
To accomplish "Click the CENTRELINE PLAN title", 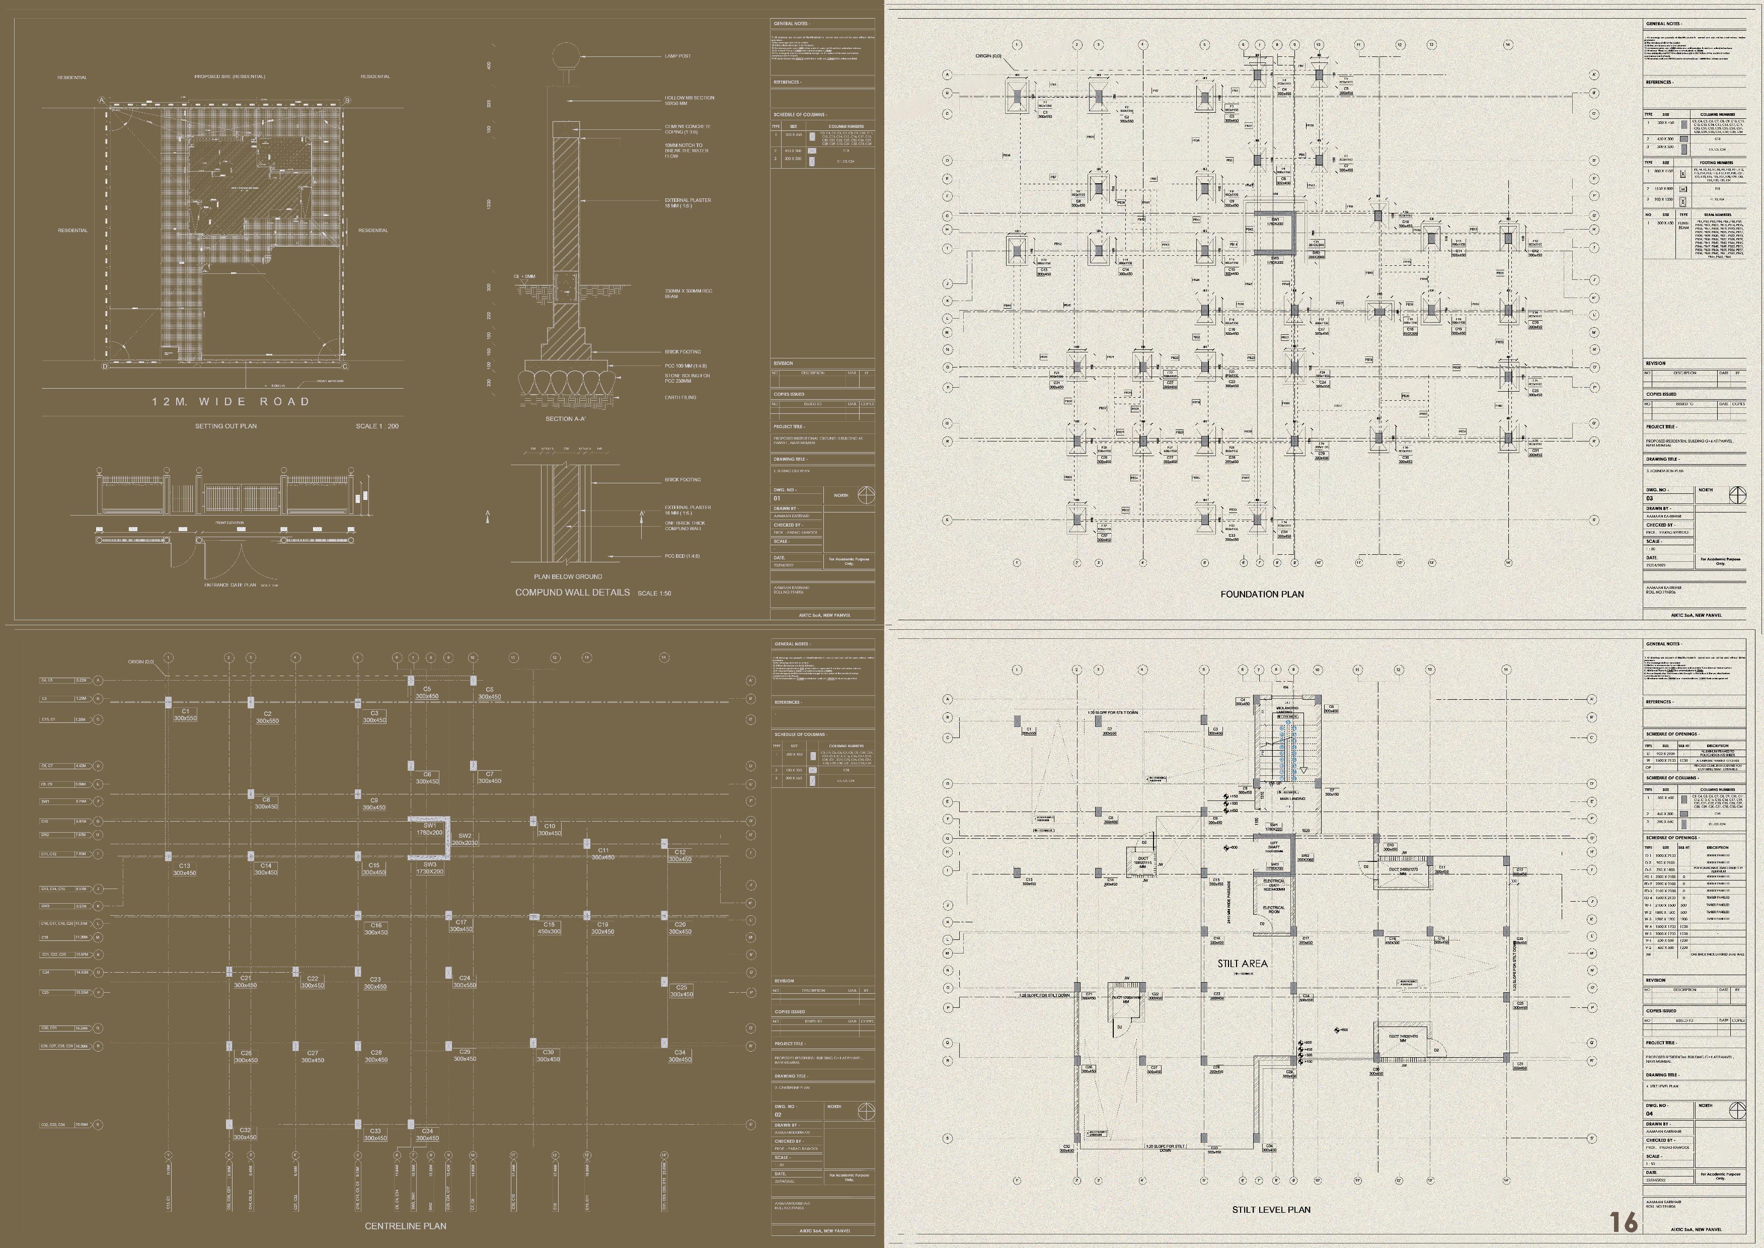I will (405, 1226).
